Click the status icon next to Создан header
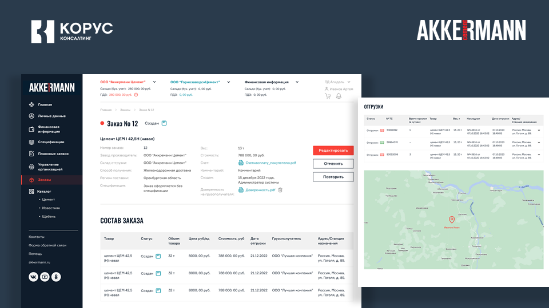Image resolution: width=549 pixels, height=308 pixels. (164, 123)
